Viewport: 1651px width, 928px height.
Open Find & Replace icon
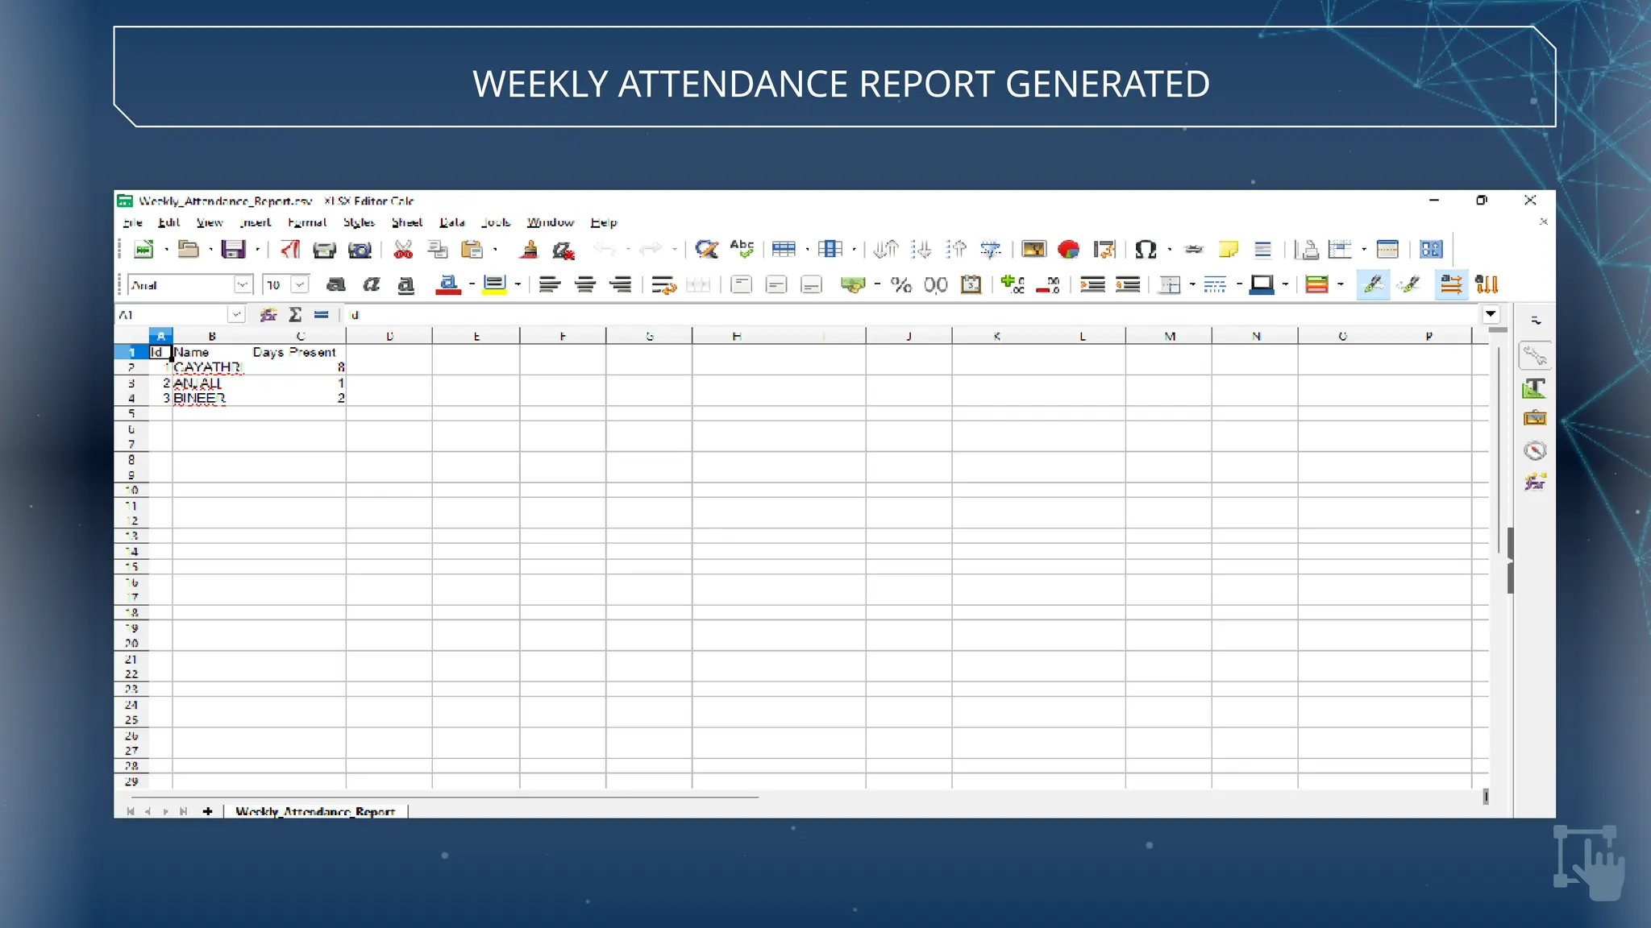pos(707,250)
